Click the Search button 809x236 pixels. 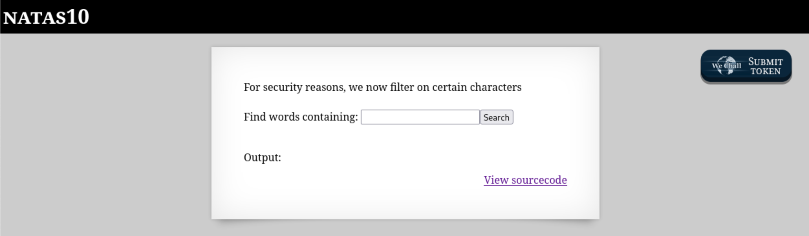[496, 117]
